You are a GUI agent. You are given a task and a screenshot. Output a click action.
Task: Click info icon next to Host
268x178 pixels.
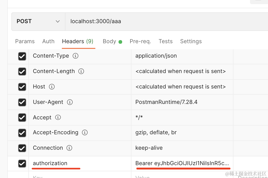point(52,87)
